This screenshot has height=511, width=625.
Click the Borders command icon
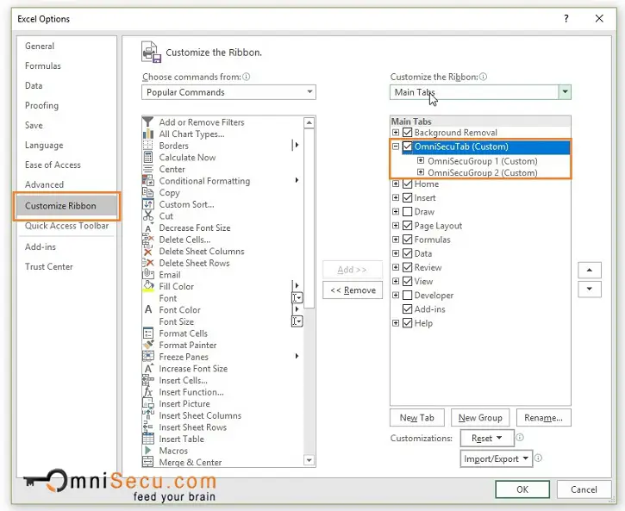click(148, 146)
